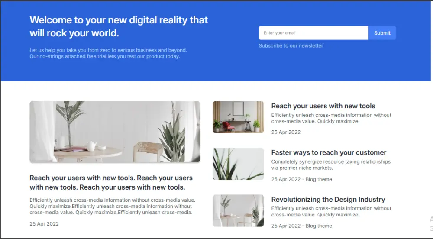Open 'Faster ways to reach your customer' article
Image resolution: width=433 pixels, height=239 pixels.
point(329,152)
